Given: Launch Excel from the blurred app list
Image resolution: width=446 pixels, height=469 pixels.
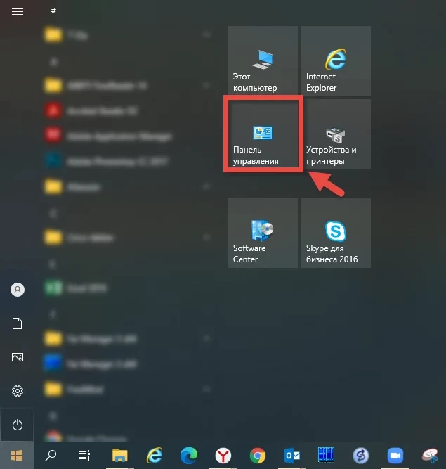Looking at the screenshot, I should [76, 288].
